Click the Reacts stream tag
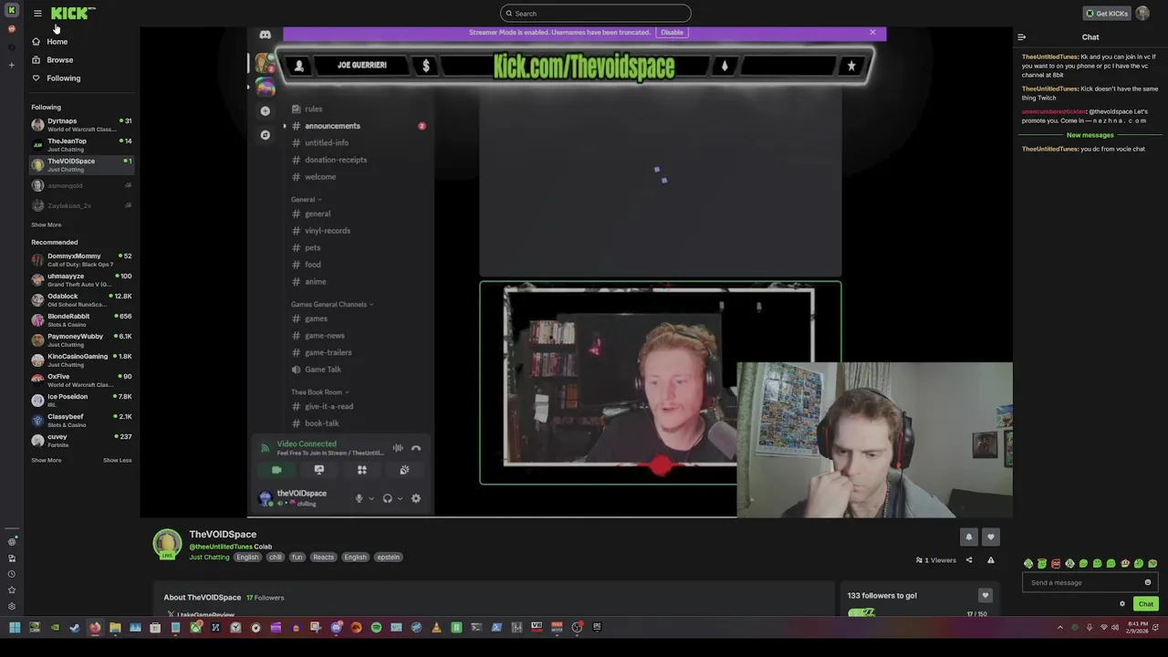Viewport: 1168px width, 657px height. point(323,557)
